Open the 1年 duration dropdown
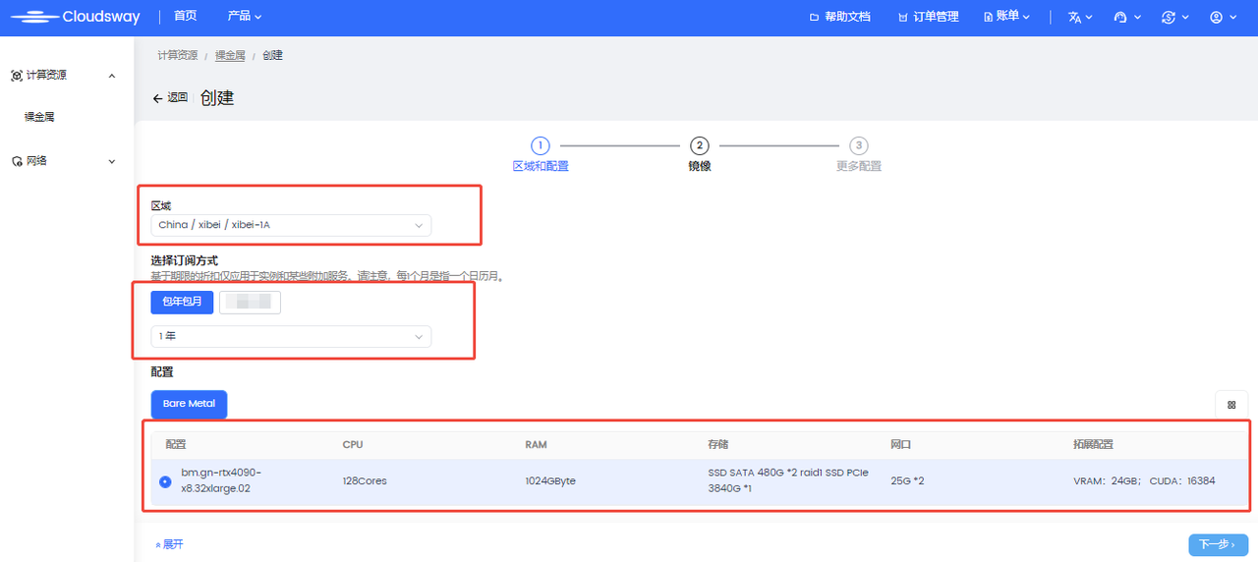 pos(290,337)
